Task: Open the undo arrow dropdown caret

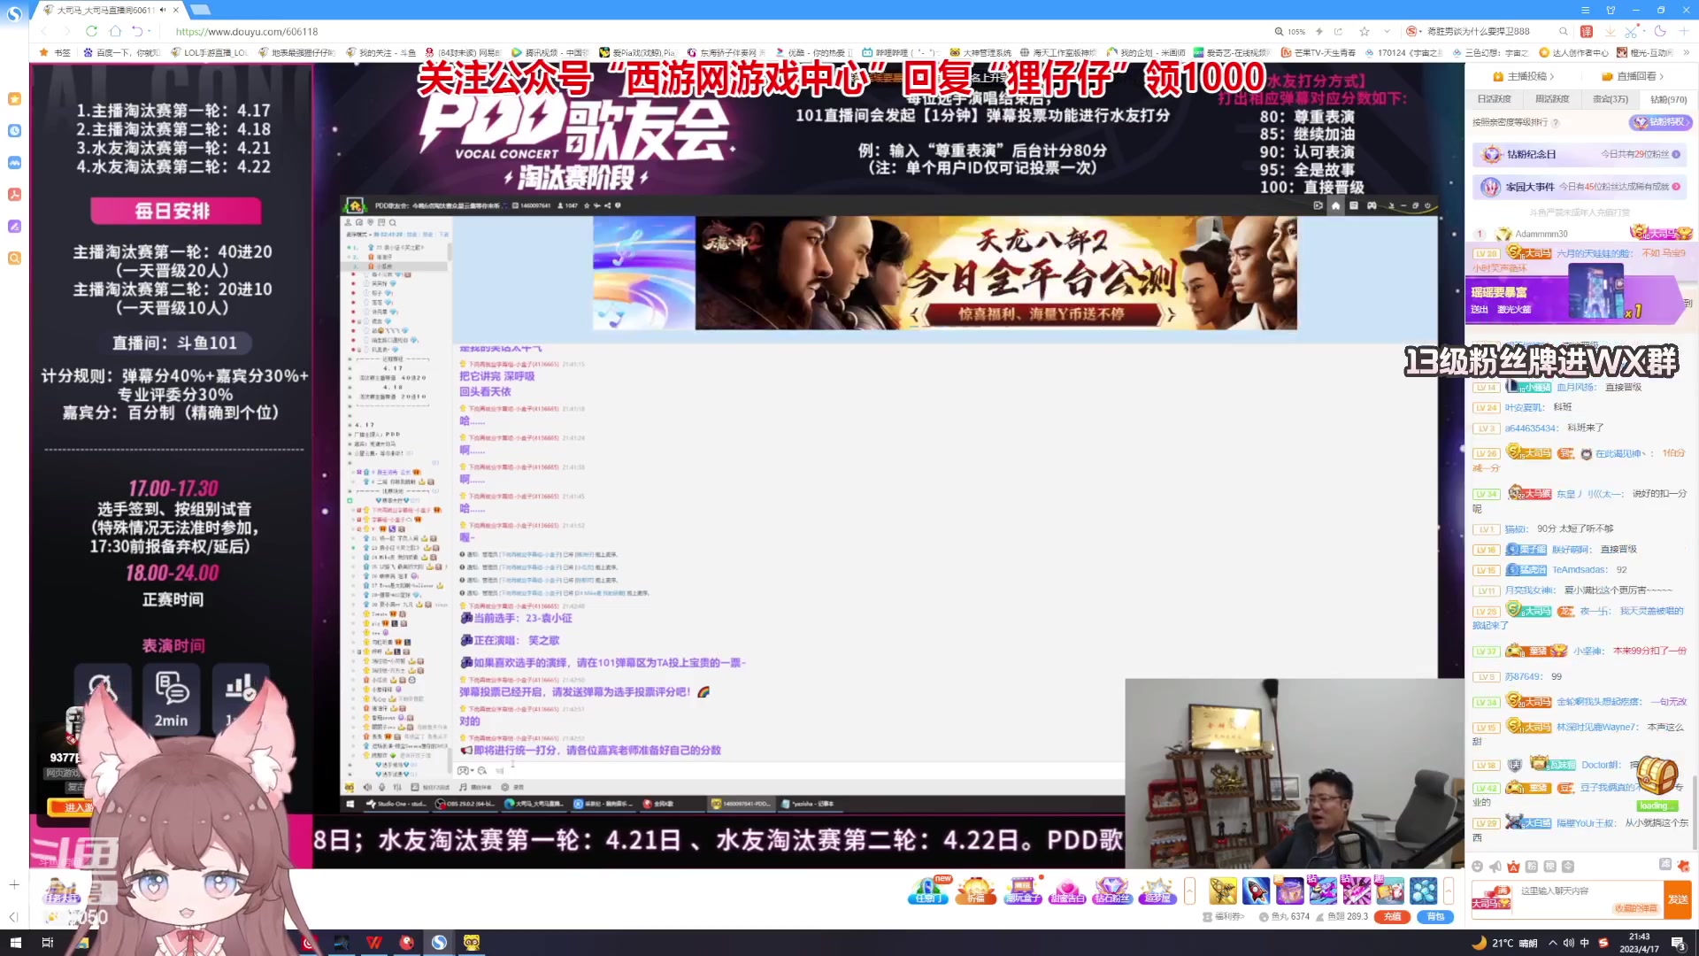Action: [150, 31]
